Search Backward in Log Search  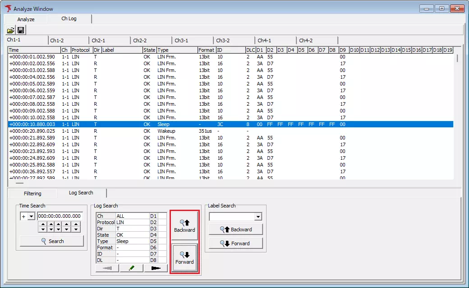(184, 225)
